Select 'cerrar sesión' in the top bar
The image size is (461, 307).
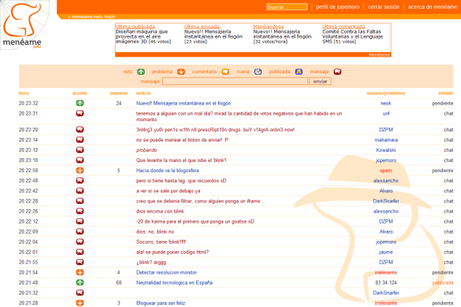384,7
